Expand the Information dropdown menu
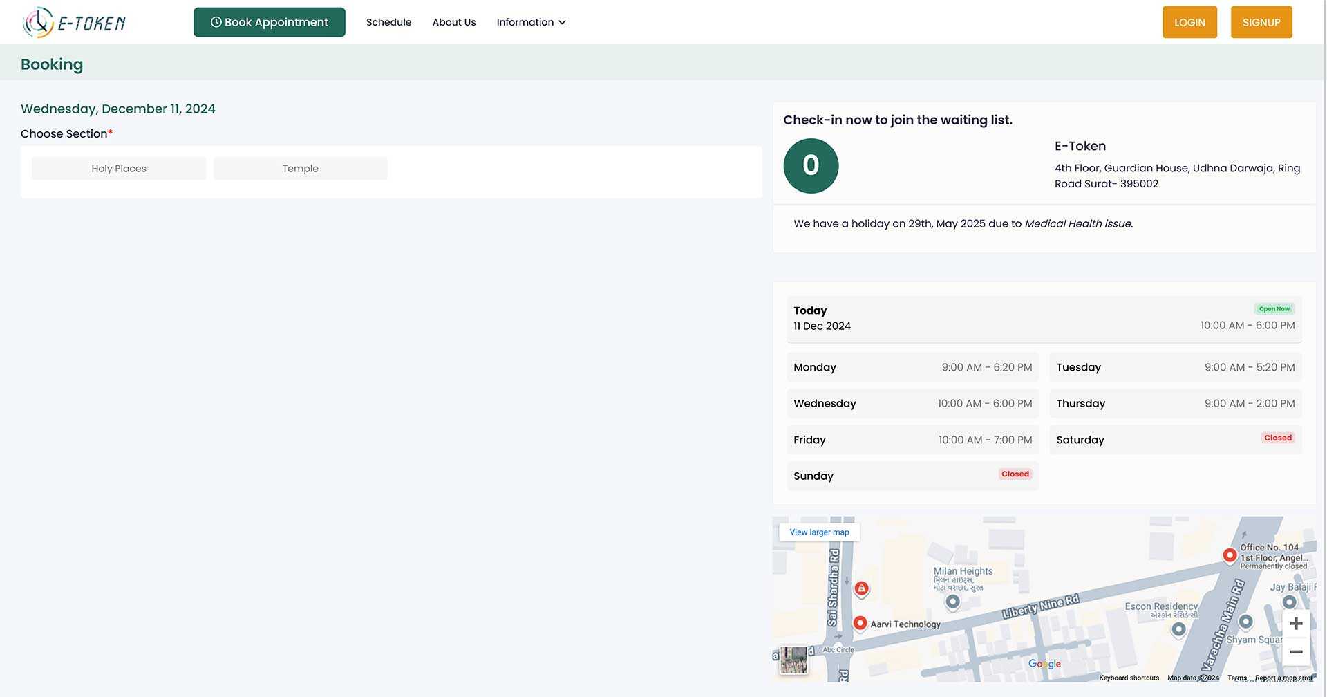Viewport: 1327px width, 697px height. (531, 22)
